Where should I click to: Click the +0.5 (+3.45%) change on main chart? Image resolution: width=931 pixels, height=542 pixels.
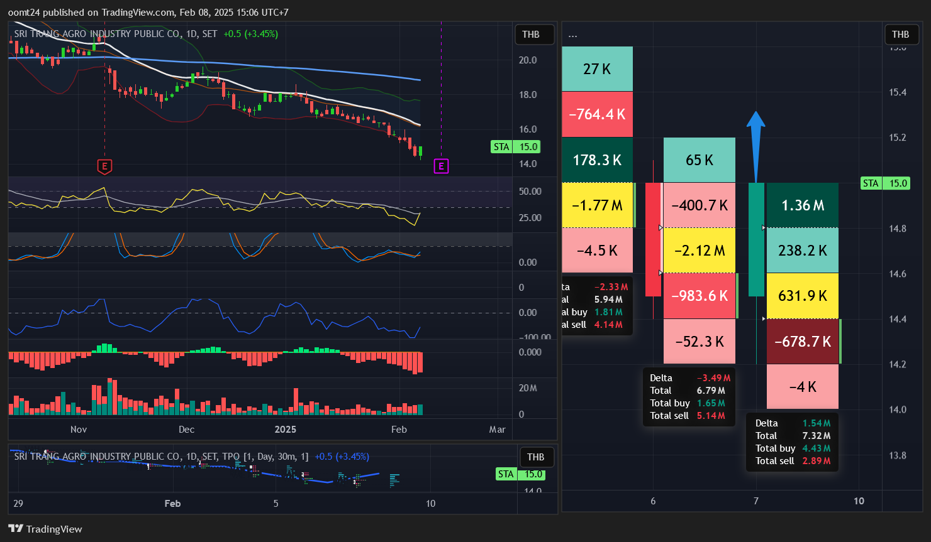coord(250,34)
